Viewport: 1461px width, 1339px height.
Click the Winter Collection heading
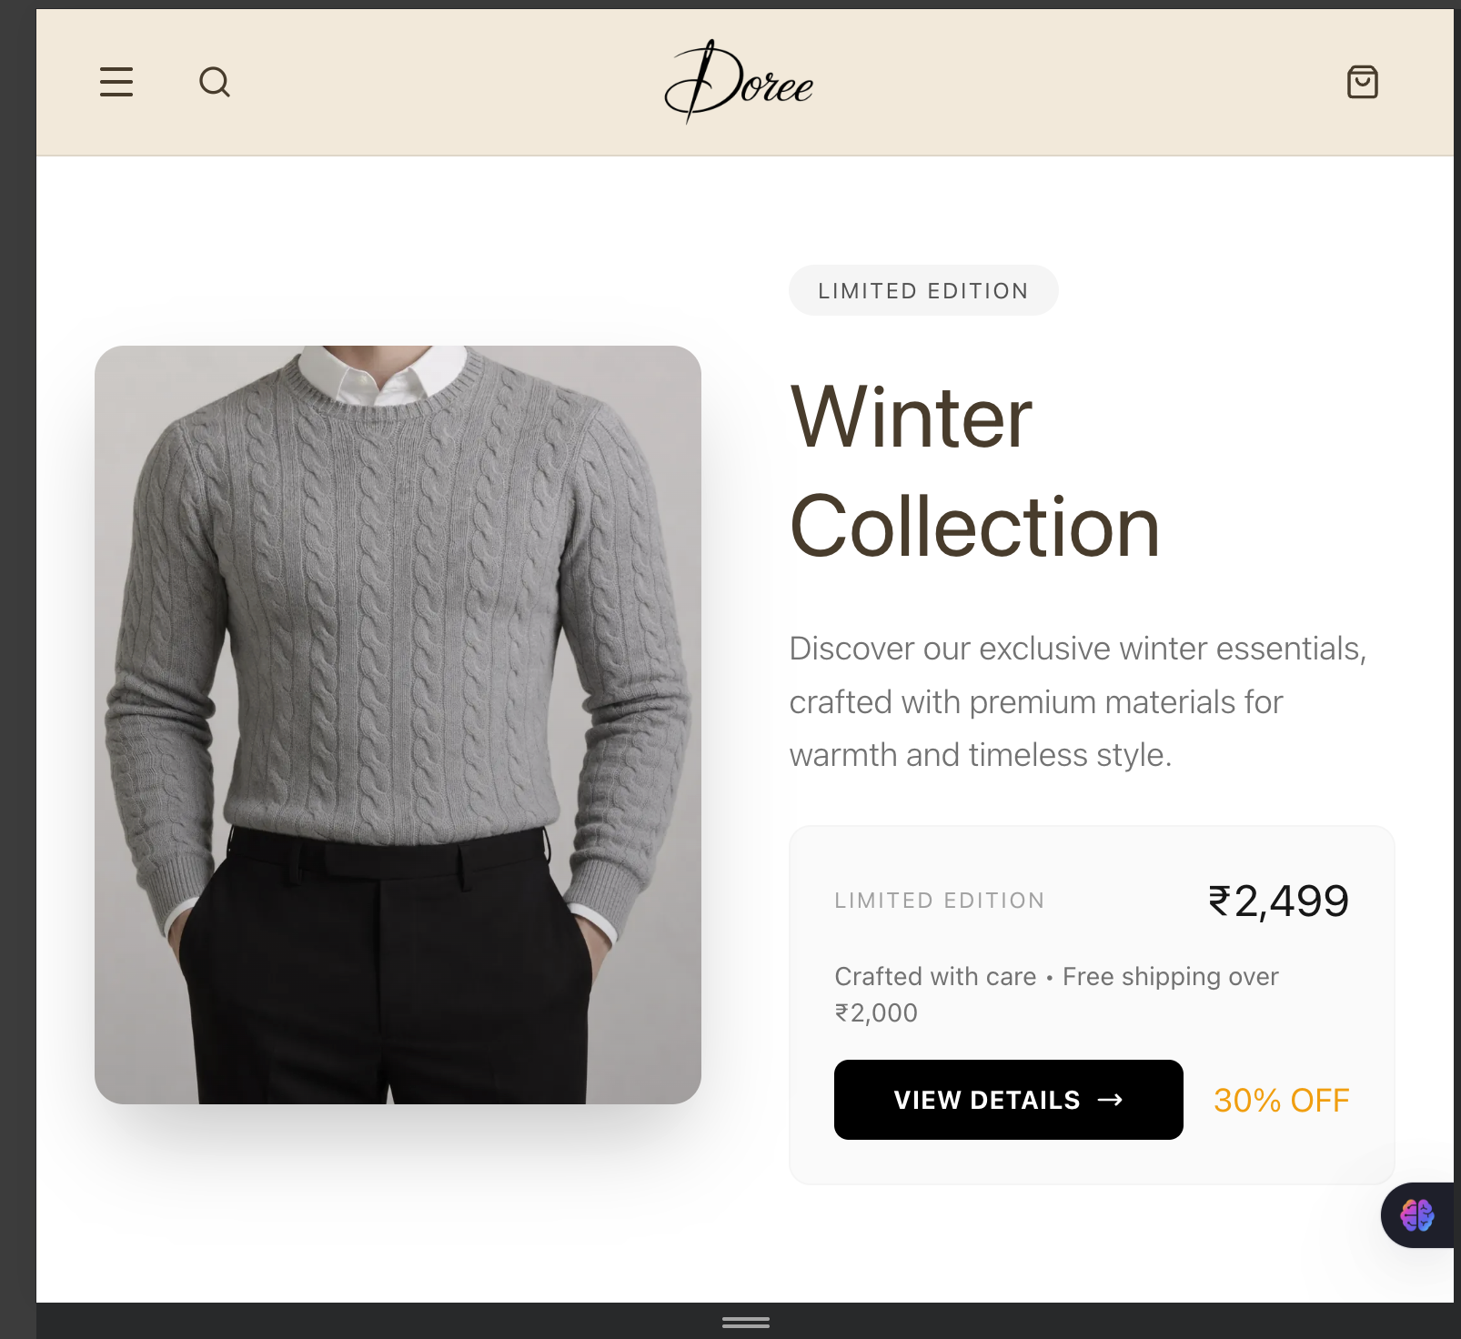(x=974, y=471)
